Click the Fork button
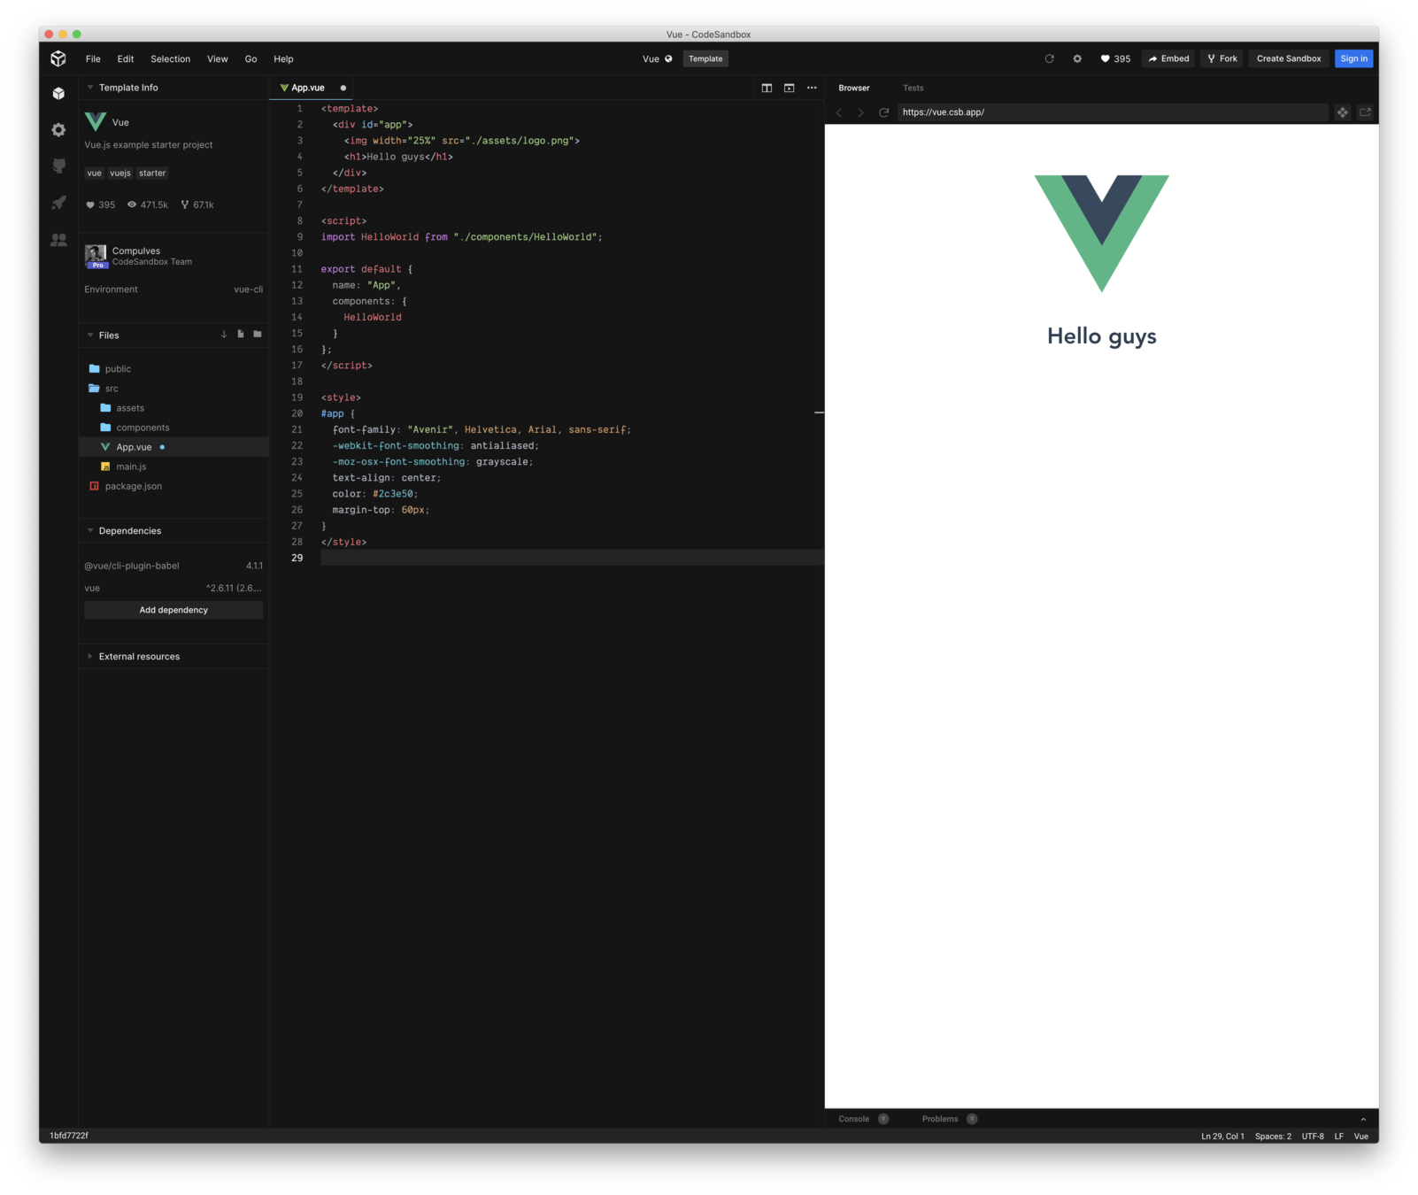Image resolution: width=1418 pixels, height=1195 pixels. pos(1222,58)
